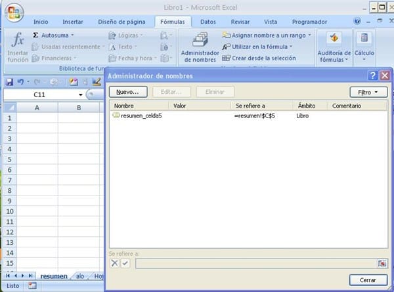Click the collapse range selector icon
Screen dimensions: 394x292
tap(382, 263)
